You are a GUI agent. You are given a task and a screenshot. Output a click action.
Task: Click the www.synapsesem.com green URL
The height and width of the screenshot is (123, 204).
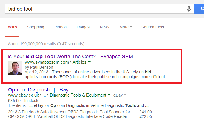(47, 62)
